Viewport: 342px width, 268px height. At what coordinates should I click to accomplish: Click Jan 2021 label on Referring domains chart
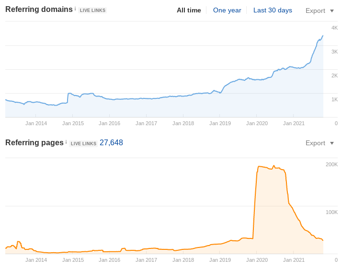[294, 123]
